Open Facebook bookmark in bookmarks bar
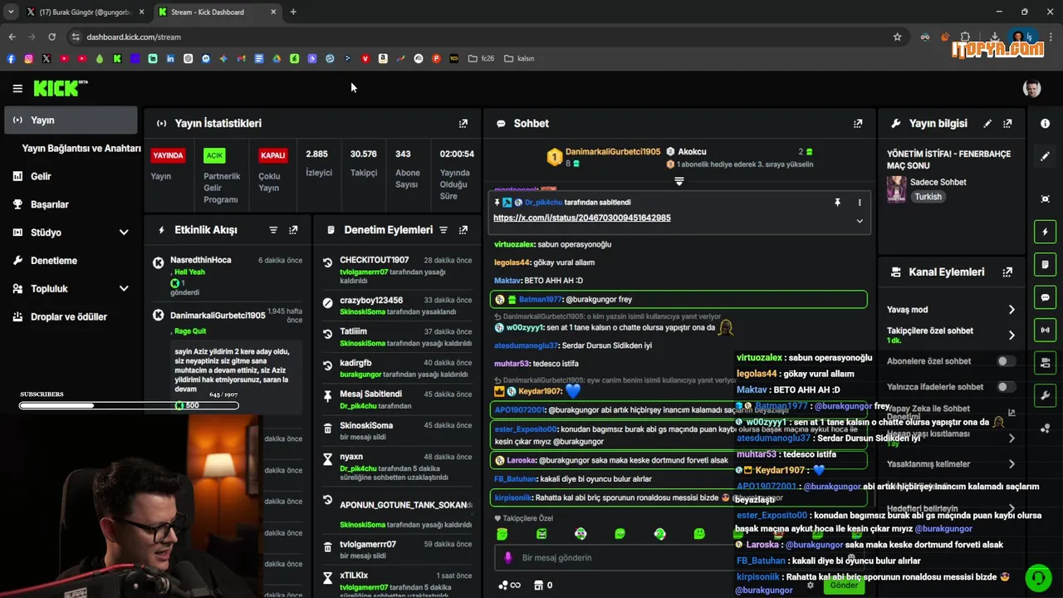 pyautogui.click(x=11, y=59)
